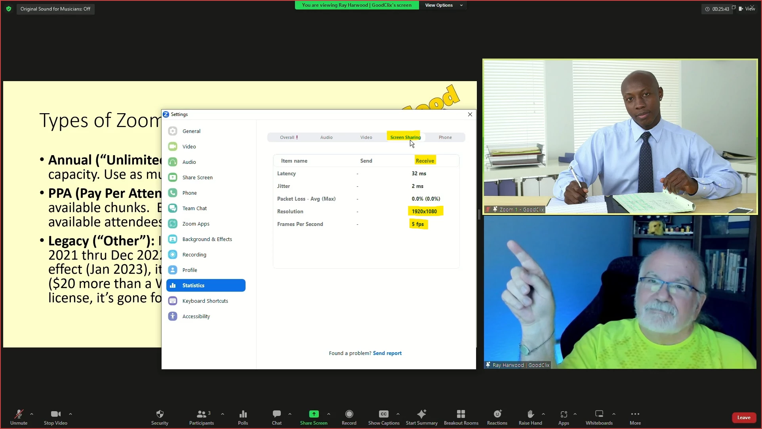Viewport: 762px width, 429px height.
Task: Expand audio options arrow beside Unmute
Action: pyautogui.click(x=32, y=414)
